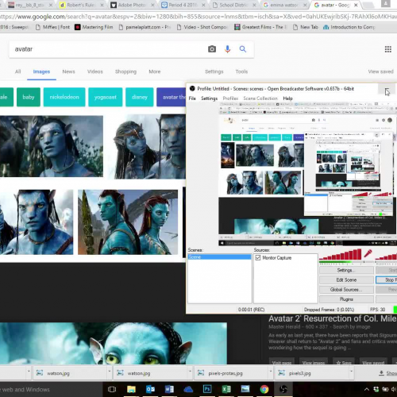397x397 pixels.
Task: Open the All search results tab
Action: click(x=17, y=71)
